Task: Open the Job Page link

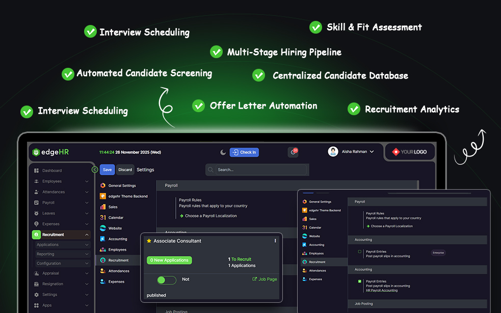Action: coord(265,279)
